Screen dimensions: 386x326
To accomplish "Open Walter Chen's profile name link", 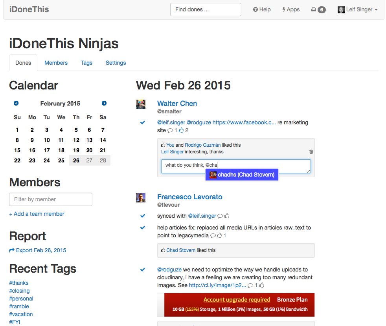I will [177, 104].
